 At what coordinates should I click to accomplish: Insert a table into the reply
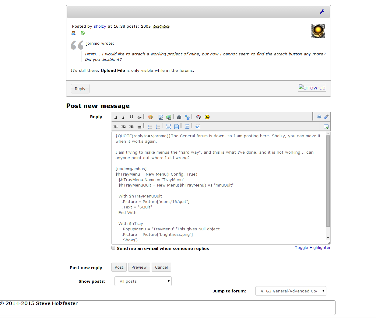[x=187, y=127]
